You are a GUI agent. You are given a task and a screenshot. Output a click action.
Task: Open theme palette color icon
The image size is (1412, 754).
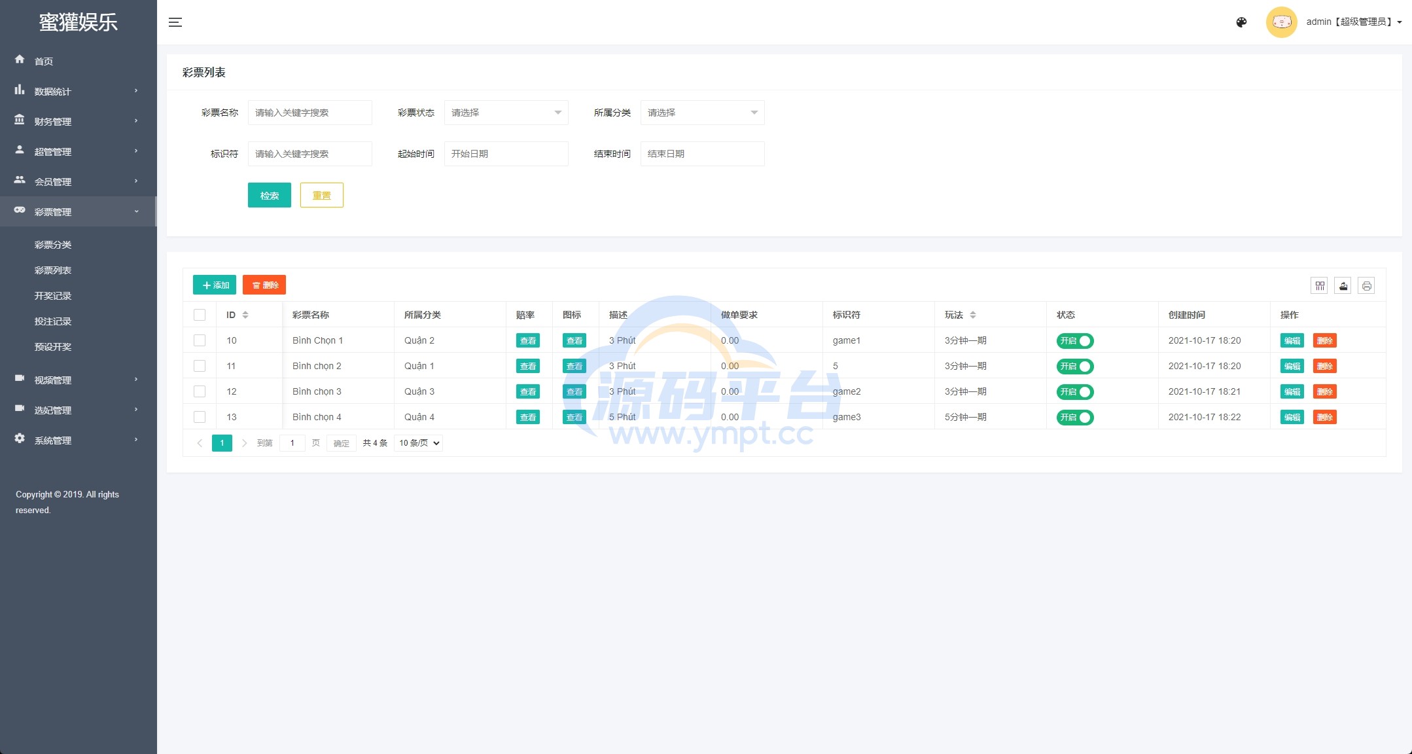(1241, 22)
